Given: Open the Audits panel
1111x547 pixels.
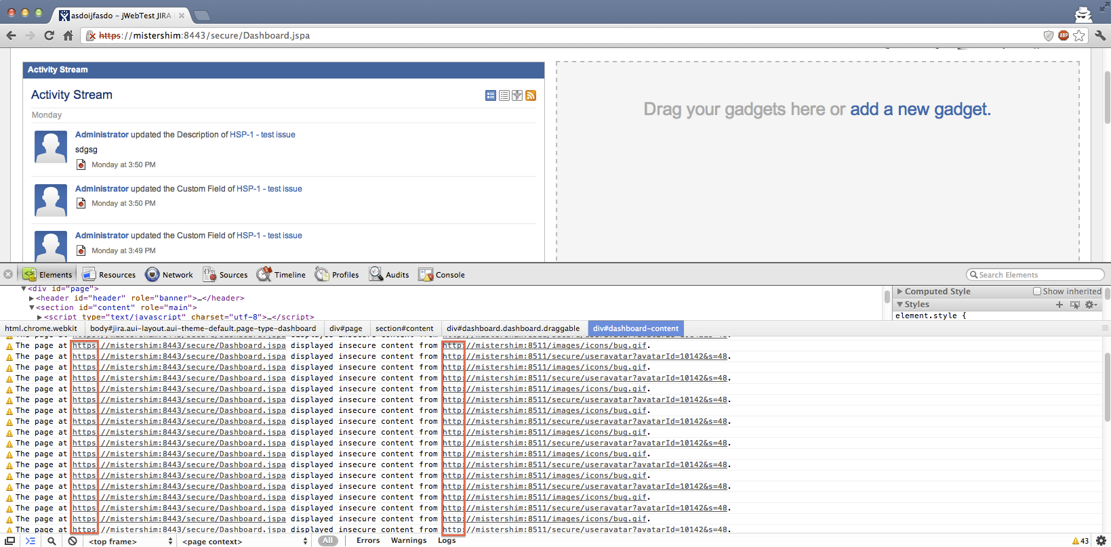Looking at the screenshot, I should [x=389, y=275].
